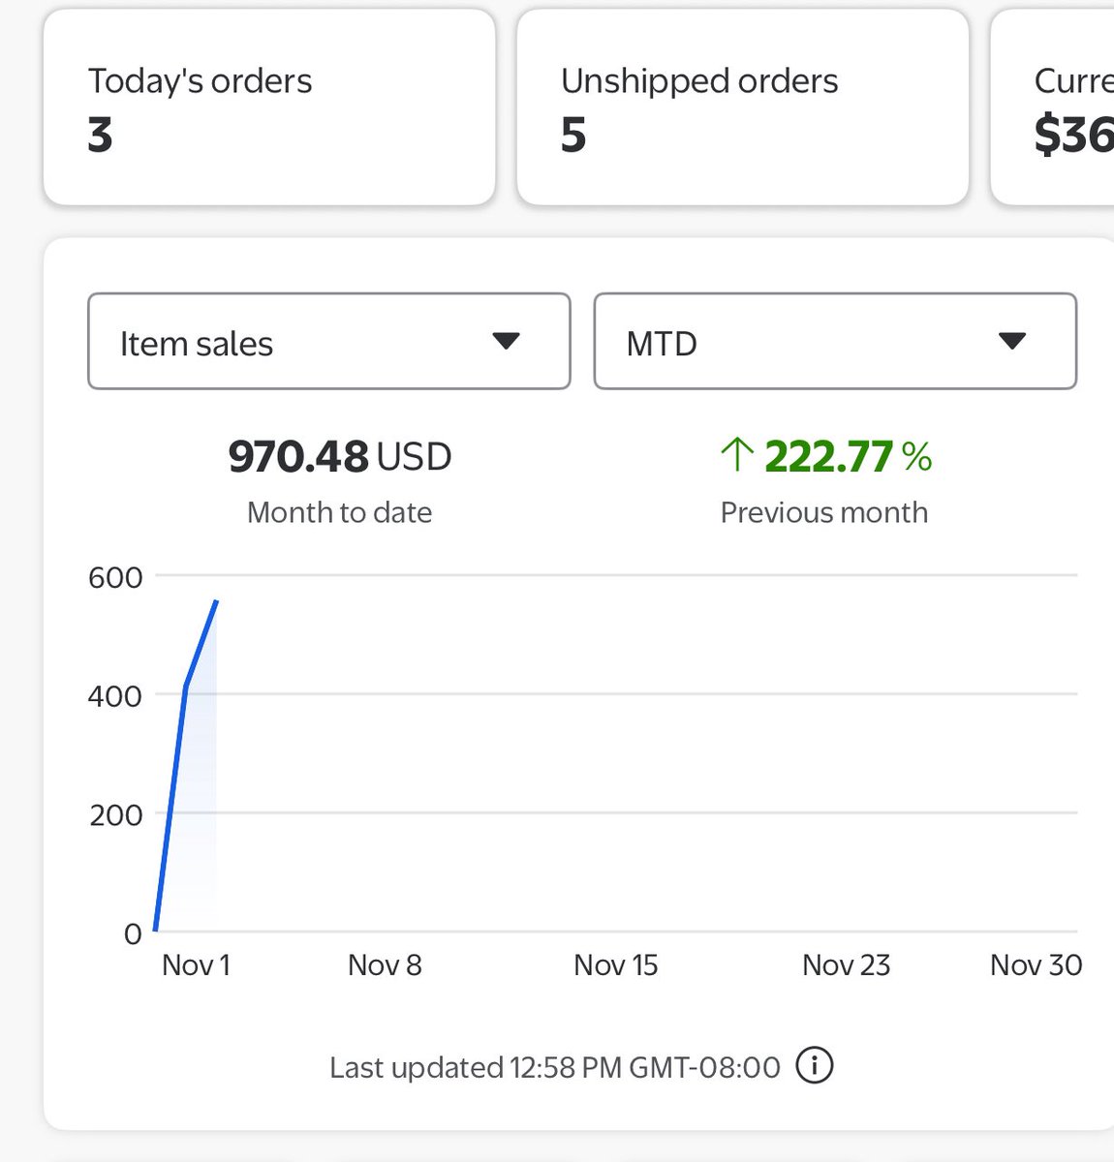Click the 222.77% growth figure
The image size is (1114, 1162).
[833, 455]
